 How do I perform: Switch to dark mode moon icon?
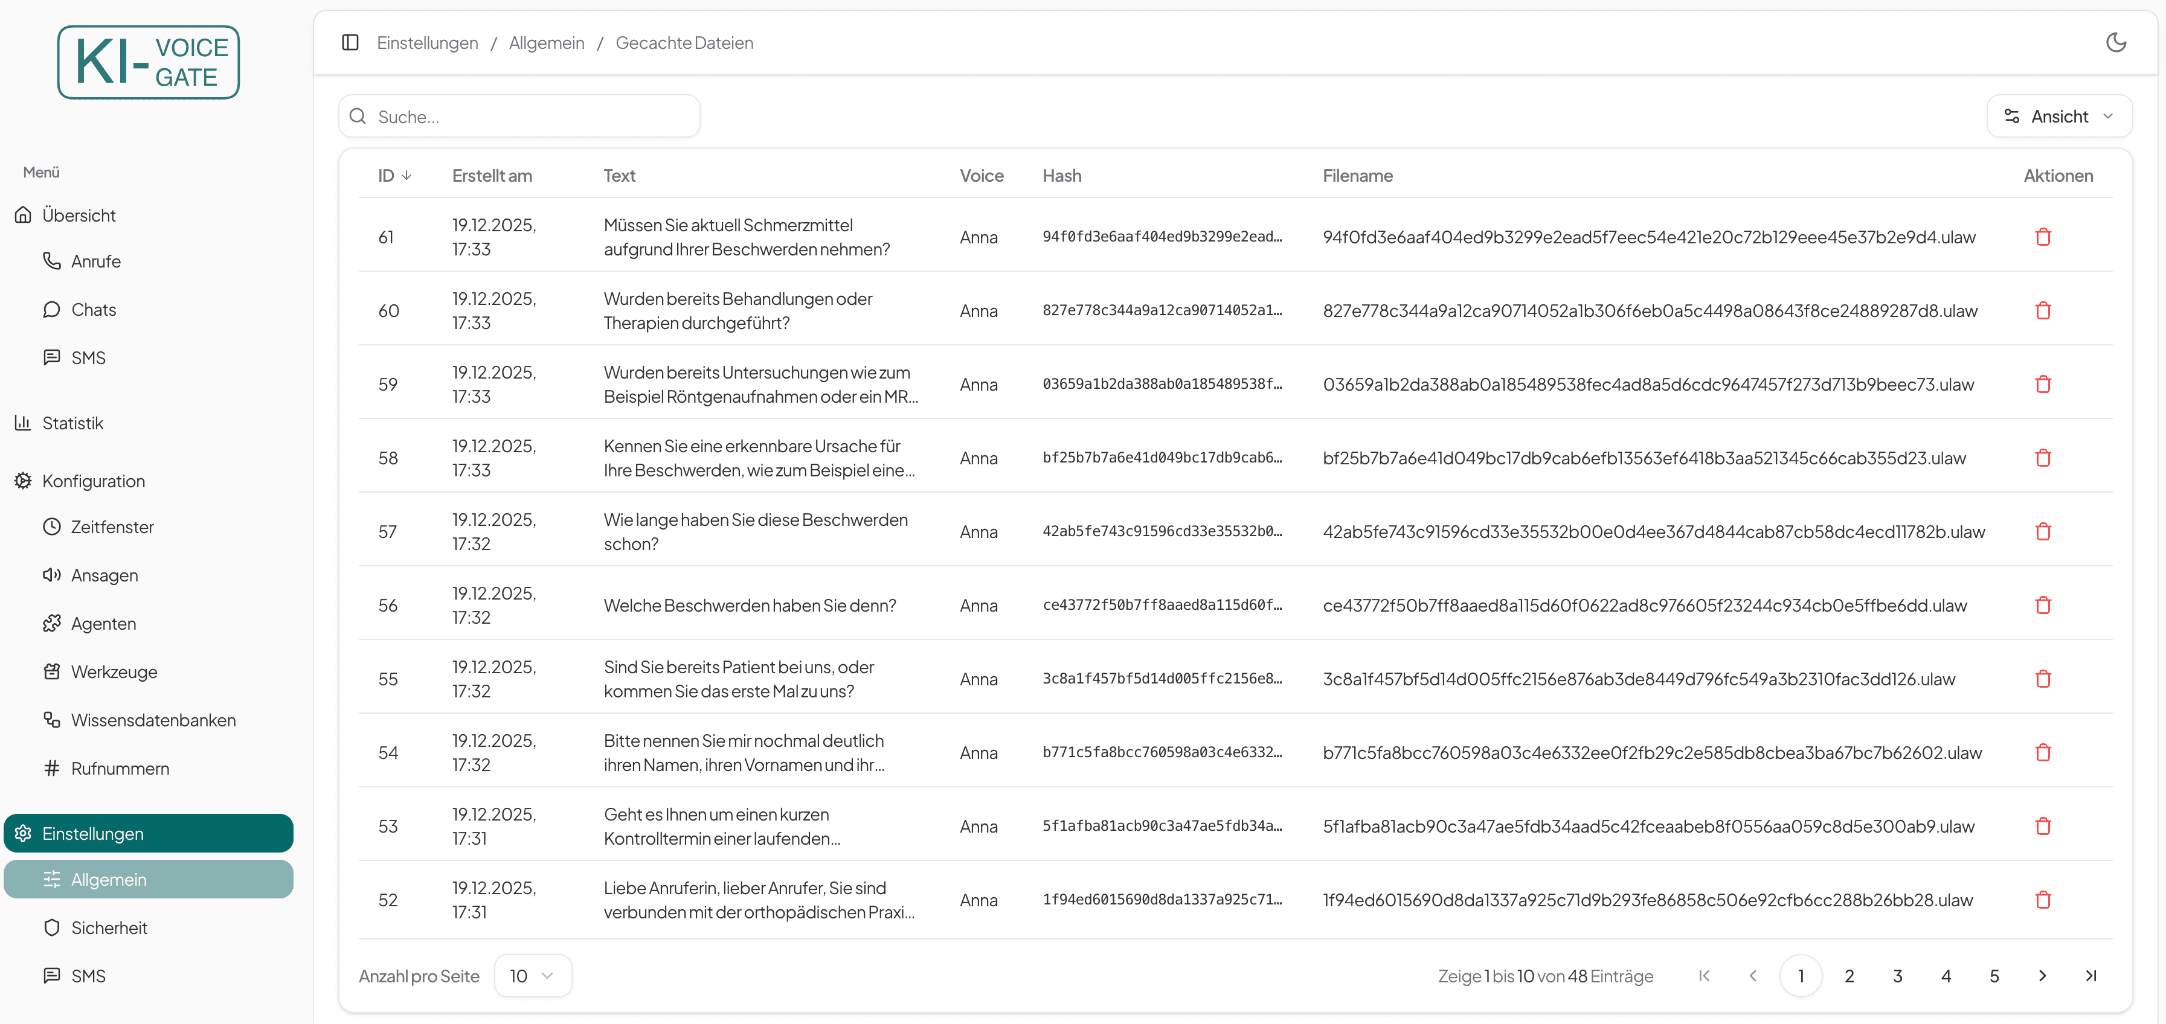pyautogui.click(x=2115, y=42)
